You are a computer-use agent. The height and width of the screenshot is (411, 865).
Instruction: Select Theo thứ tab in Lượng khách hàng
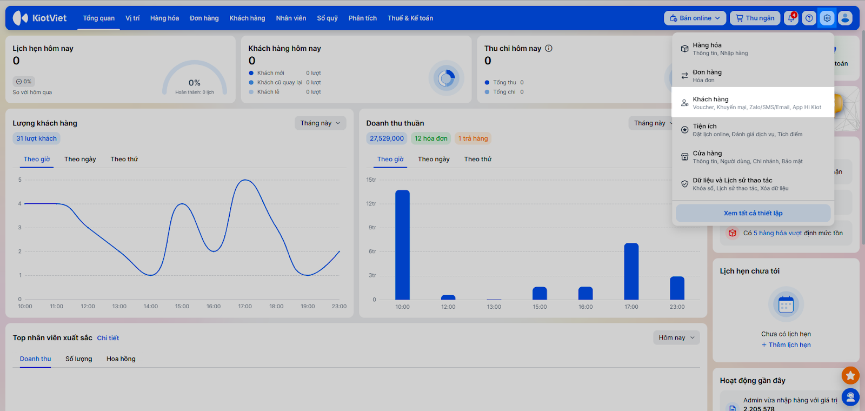124,159
